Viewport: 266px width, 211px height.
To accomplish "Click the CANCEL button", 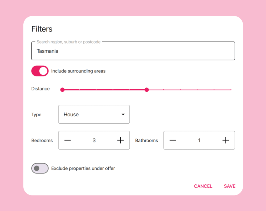I will coord(203,186).
